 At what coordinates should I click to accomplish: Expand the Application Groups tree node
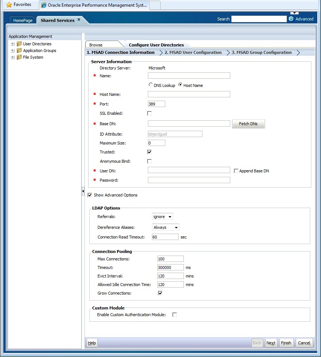coord(13,51)
